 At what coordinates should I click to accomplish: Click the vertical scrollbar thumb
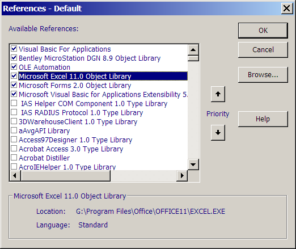pyautogui.click(x=193, y=58)
